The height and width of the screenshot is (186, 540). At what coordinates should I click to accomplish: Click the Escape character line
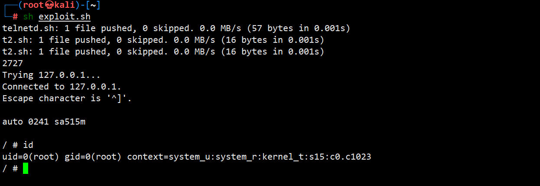pyautogui.click(x=67, y=99)
